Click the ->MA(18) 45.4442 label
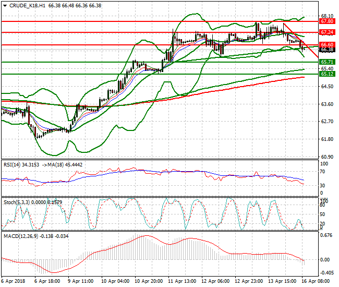This screenshot has height=287, width=339. point(62,165)
